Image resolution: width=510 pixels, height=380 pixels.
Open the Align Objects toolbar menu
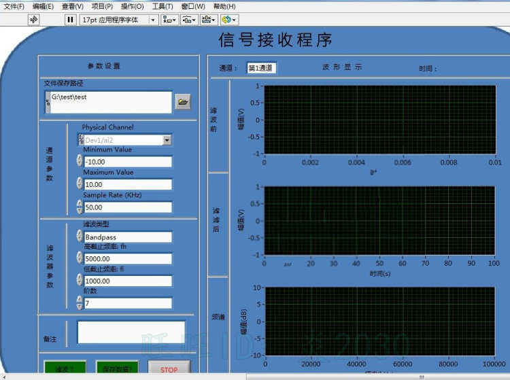tap(169, 20)
